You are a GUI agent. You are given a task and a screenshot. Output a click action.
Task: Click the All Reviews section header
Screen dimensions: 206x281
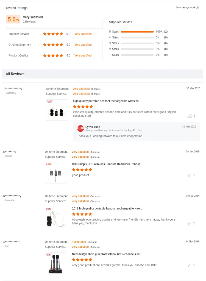point(15,74)
